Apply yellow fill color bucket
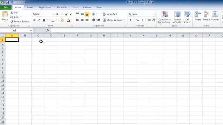223x125 pixels. 62,20
